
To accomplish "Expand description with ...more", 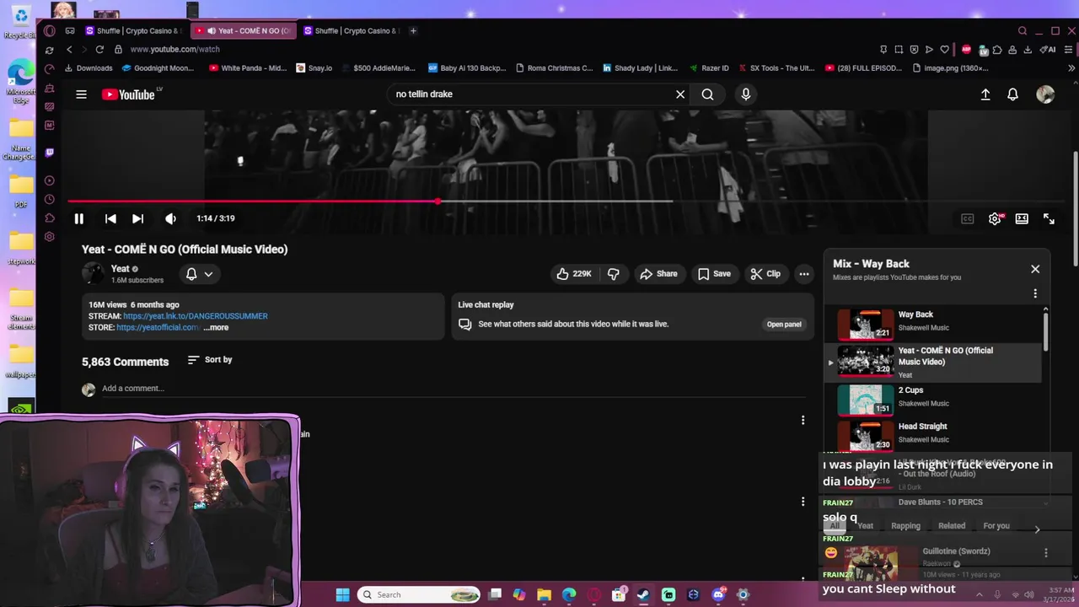I will point(216,327).
